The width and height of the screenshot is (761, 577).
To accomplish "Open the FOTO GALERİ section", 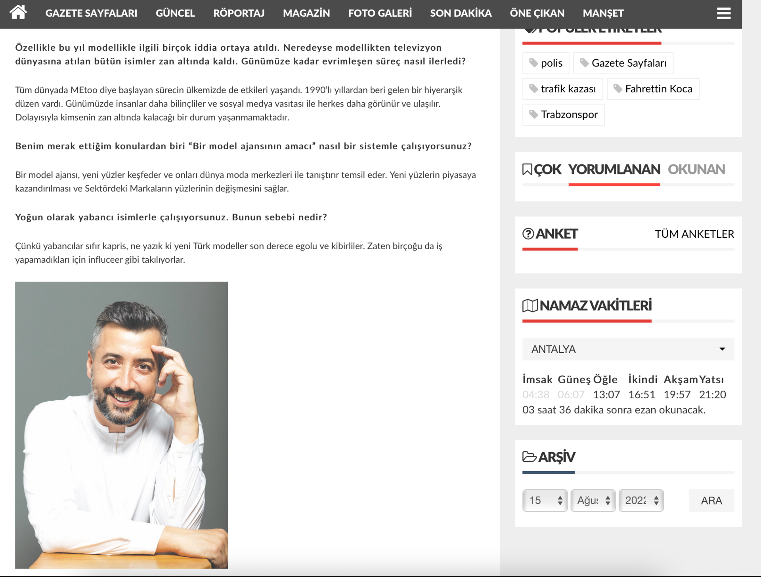I will (x=380, y=13).
